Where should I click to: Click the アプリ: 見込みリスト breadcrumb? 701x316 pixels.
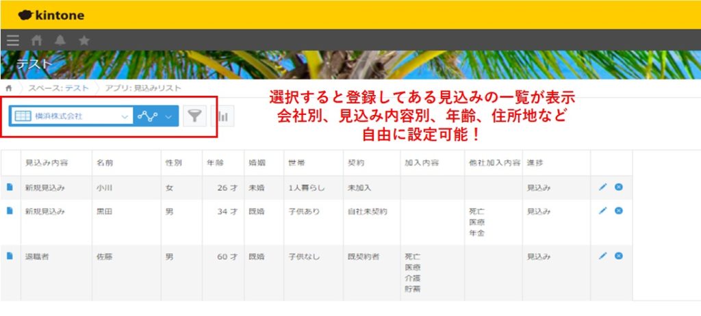click(143, 88)
